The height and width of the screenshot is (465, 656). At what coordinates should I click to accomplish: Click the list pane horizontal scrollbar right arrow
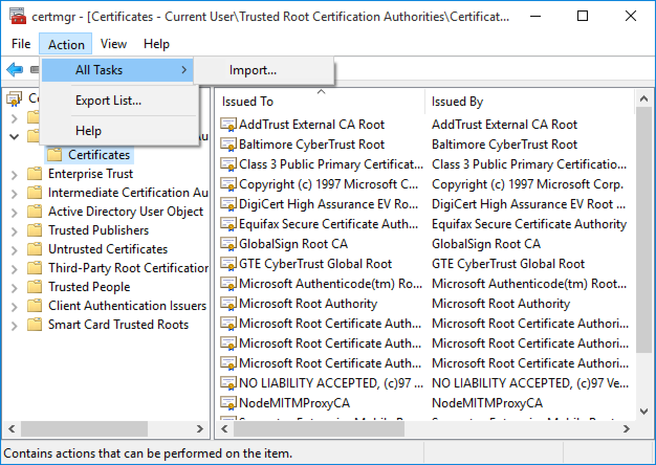pyautogui.click(x=627, y=429)
